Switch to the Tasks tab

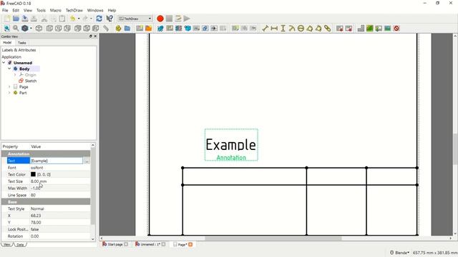point(22,43)
